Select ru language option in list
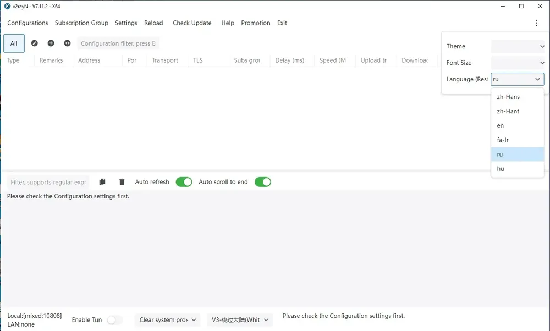Image resolution: width=550 pixels, height=331 pixels. pyautogui.click(x=518, y=155)
